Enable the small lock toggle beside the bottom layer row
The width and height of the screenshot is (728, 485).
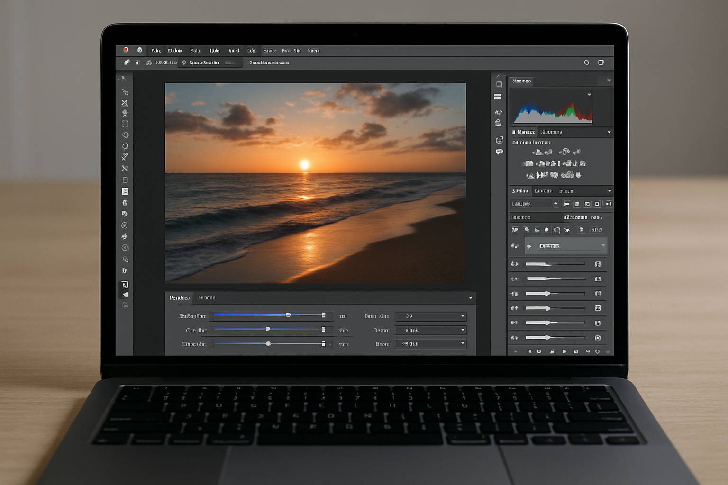coord(598,338)
